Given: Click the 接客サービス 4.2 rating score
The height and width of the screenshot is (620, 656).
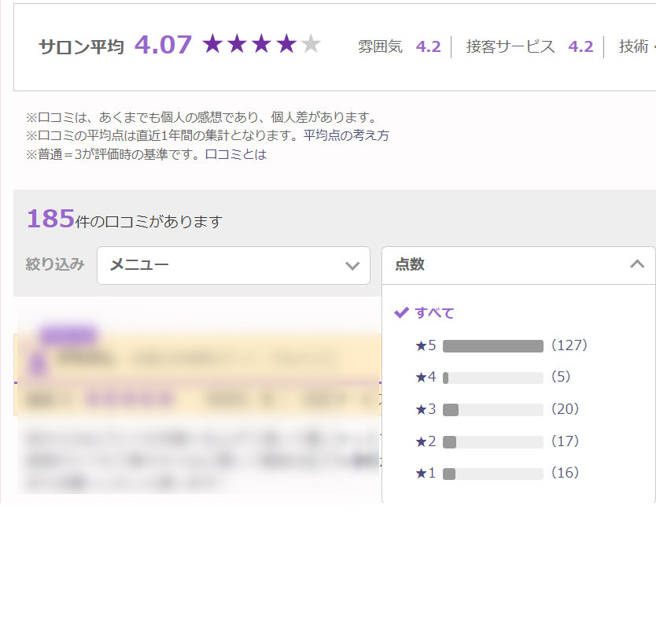Looking at the screenshot, I should (580, 46).
